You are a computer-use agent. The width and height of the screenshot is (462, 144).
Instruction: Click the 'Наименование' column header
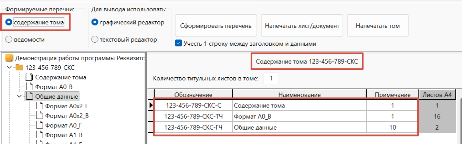pyautogui.click(x=300, y=95)
